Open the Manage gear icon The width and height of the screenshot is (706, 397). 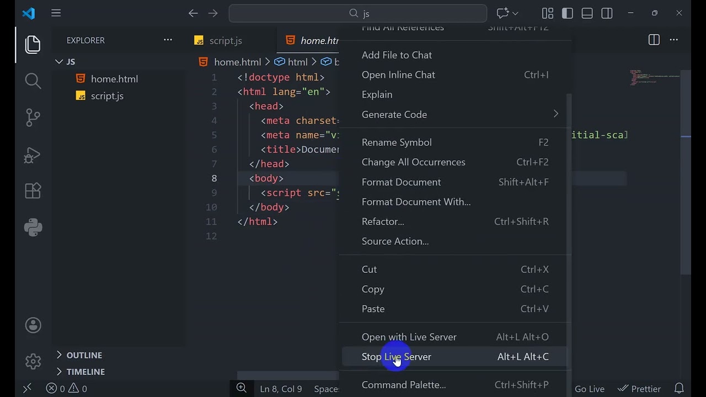(33, 362)
